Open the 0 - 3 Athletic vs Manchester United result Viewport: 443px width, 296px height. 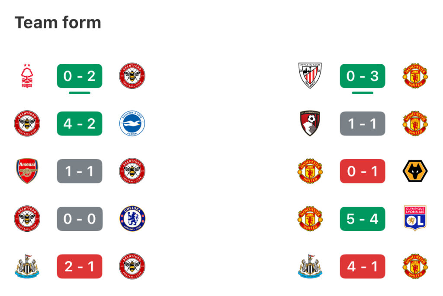point(363,76)
